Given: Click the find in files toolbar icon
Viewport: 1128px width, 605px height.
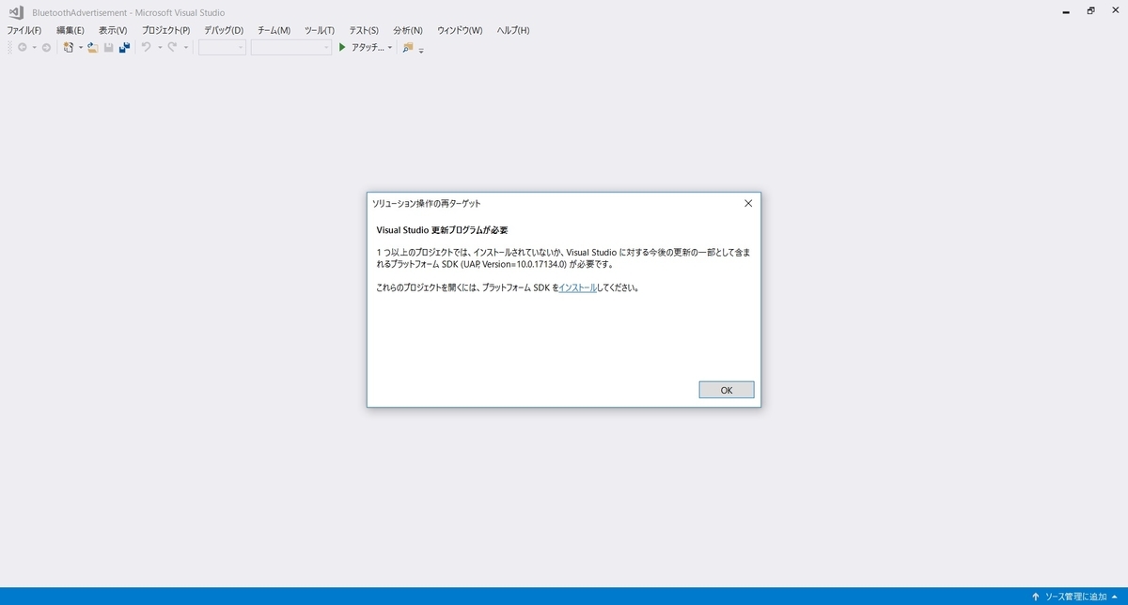Looking at the screenshot, I should [x=408, y=47].
